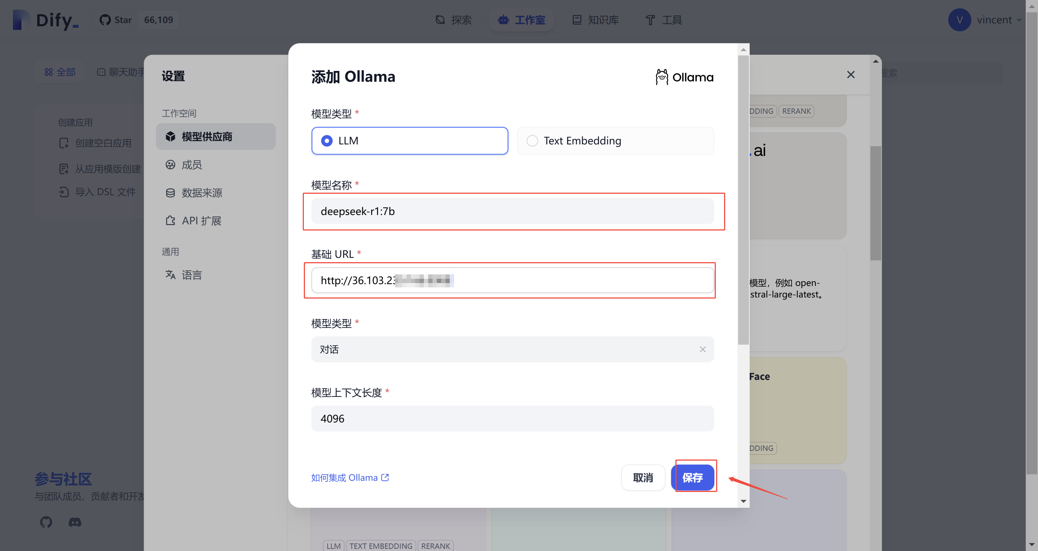
Task: Click the RERANK tag on bottom provider card
Action: pos(436,545)
